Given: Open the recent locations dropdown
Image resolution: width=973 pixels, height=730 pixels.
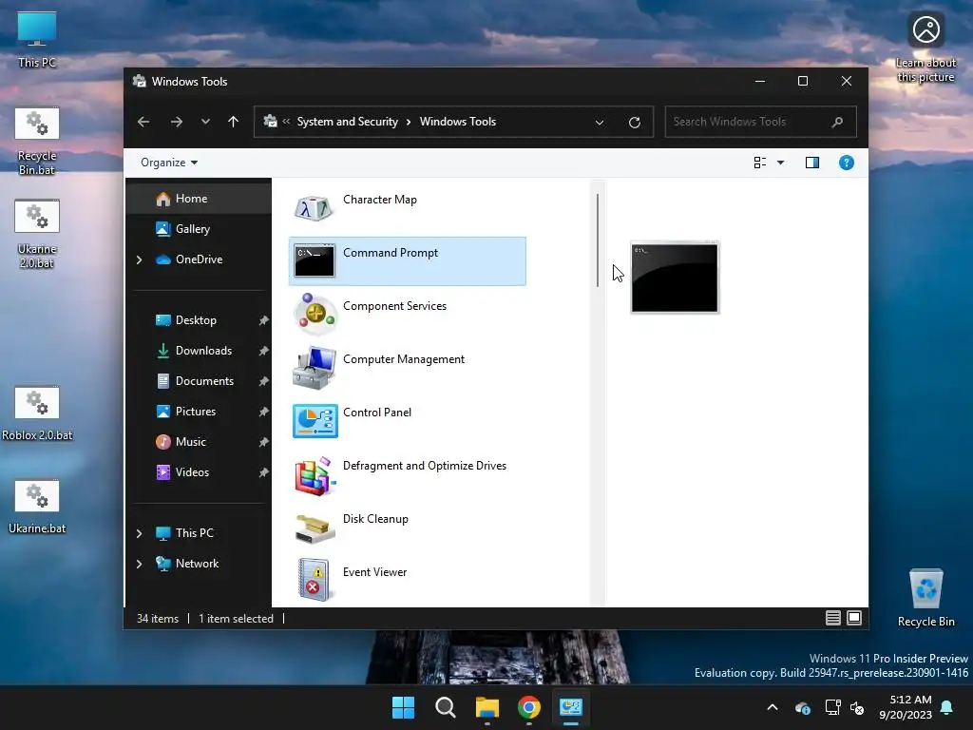Looking at the screenshot, I should coord(205,122).
